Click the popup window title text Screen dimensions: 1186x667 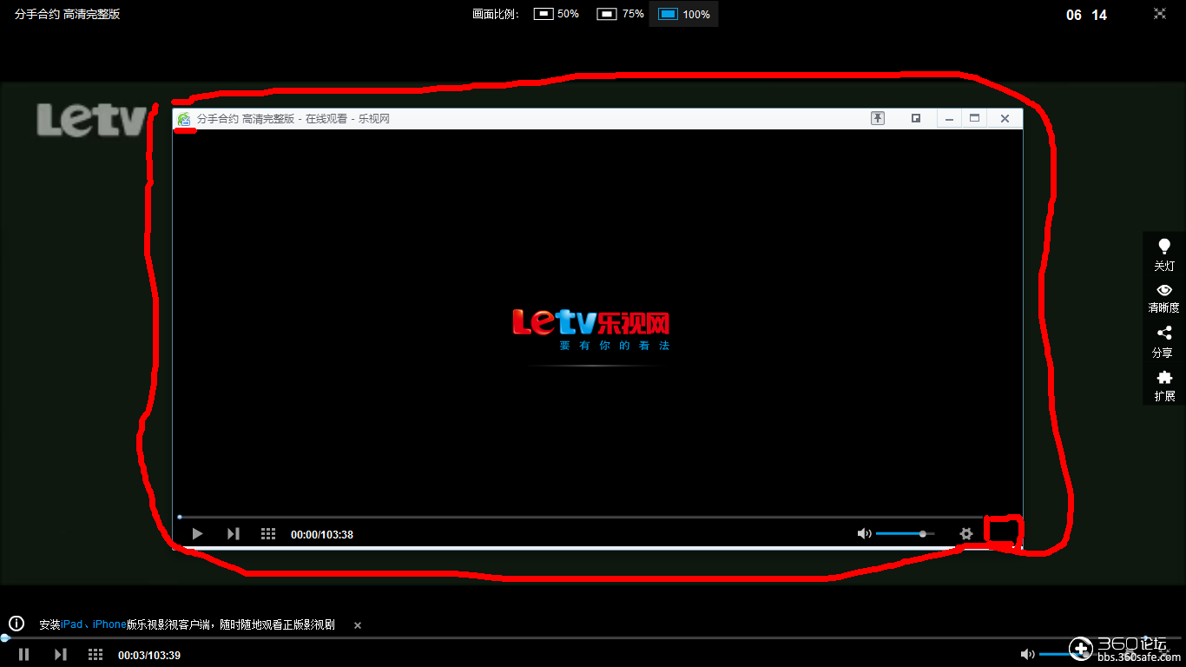[293, 119]
